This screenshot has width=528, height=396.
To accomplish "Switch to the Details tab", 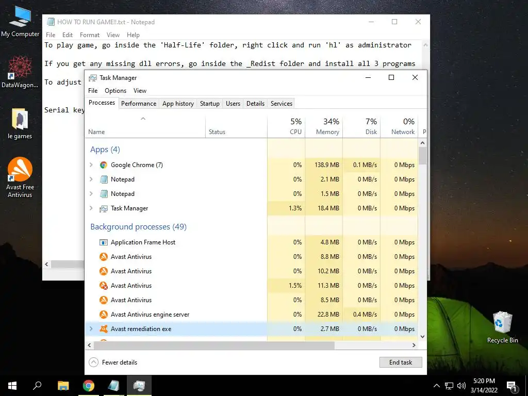I will coord(255,103).
